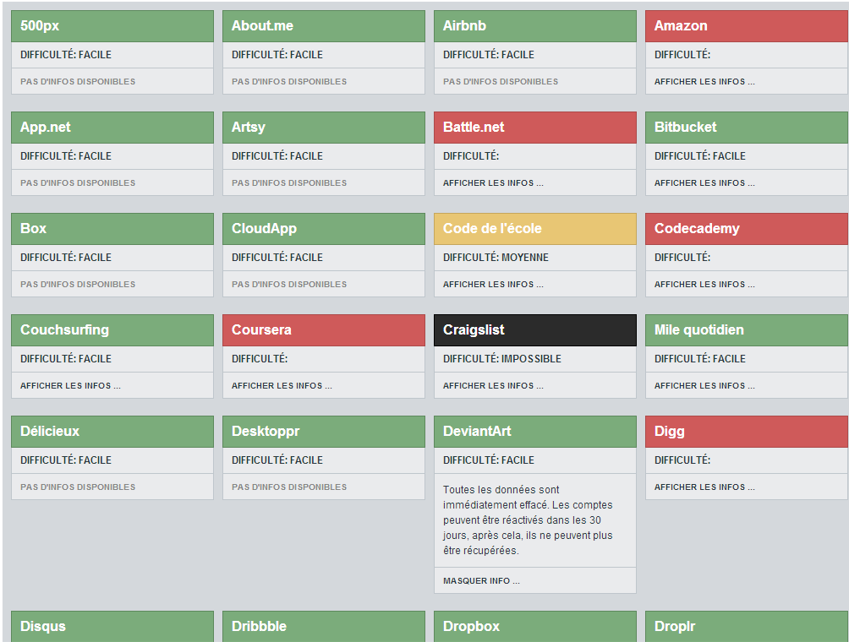Show infos for the Craigslist card
849x642 pixels.
(493, 386)
